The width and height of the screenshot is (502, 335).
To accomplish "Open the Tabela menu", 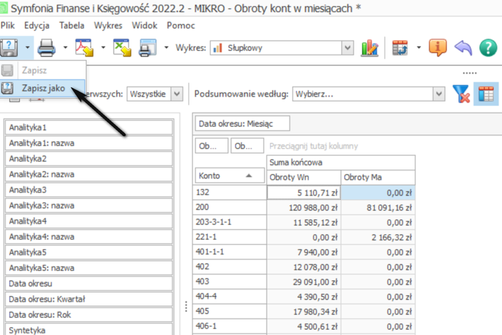I will tap(72, 26).
